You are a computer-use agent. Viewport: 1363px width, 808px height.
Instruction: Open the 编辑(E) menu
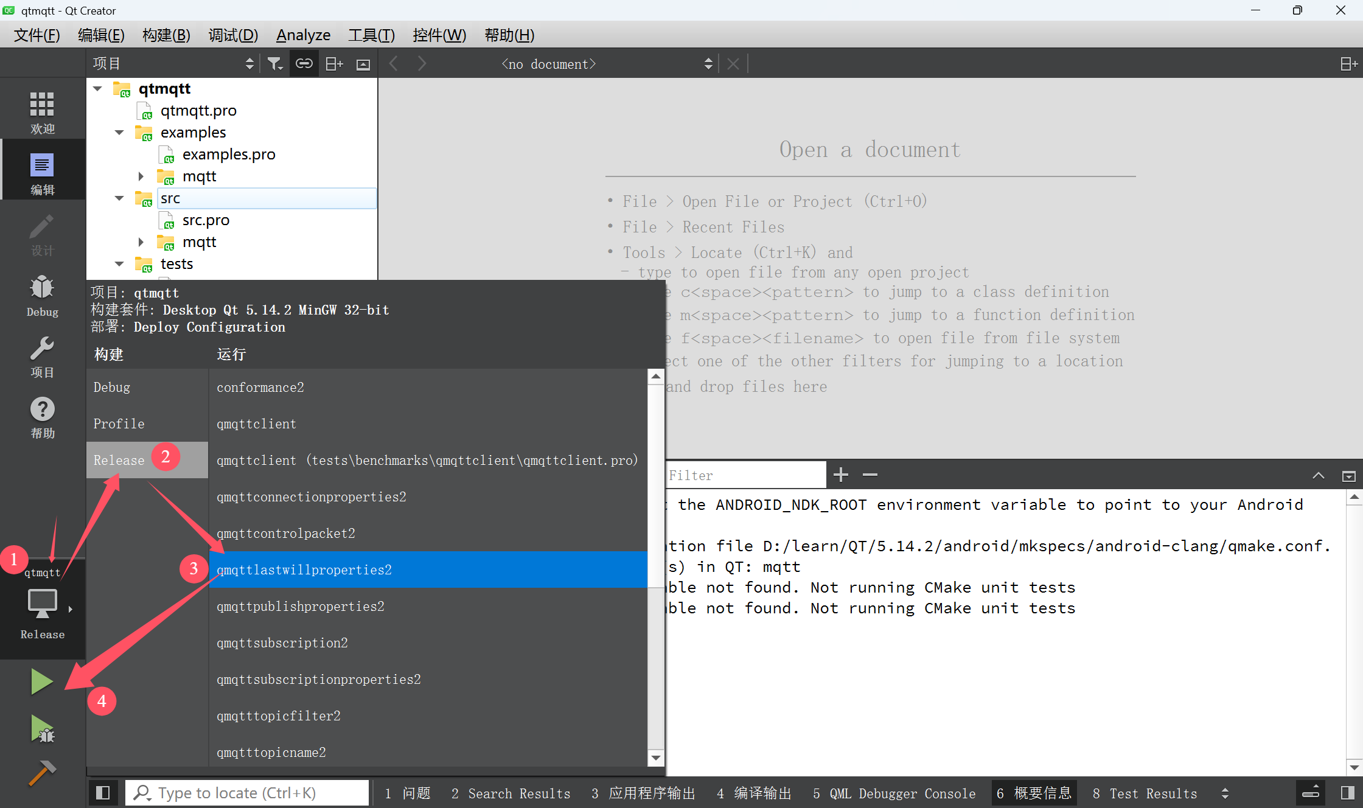click(x=101, y=35)
